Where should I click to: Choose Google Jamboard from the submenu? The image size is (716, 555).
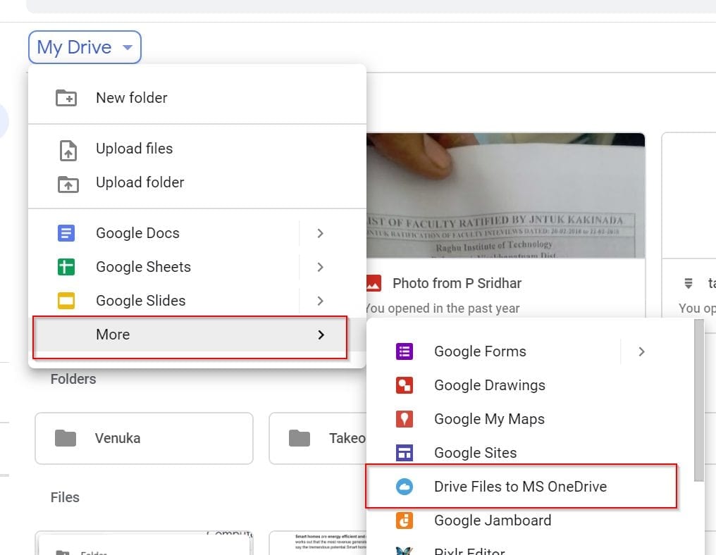pos(492,520)
